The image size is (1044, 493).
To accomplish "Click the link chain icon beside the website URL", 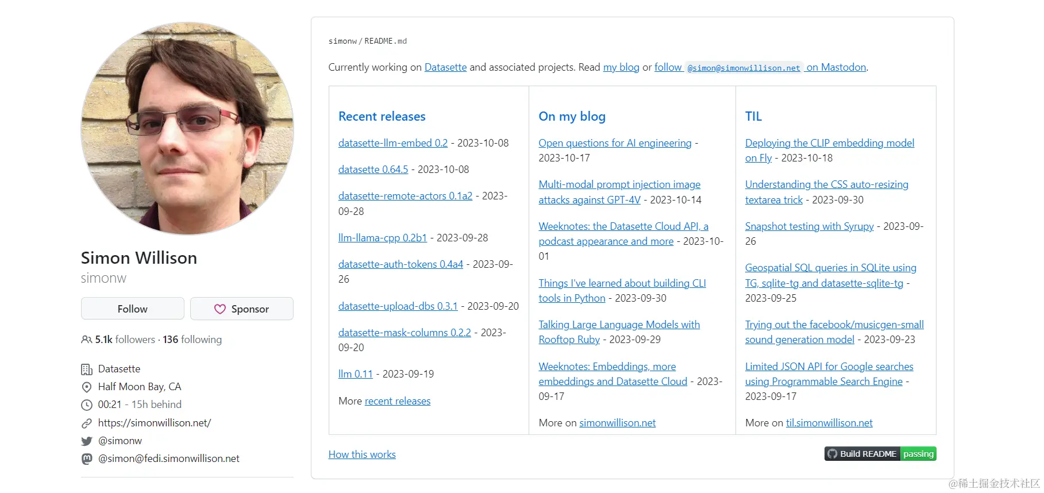I will 87,423.
